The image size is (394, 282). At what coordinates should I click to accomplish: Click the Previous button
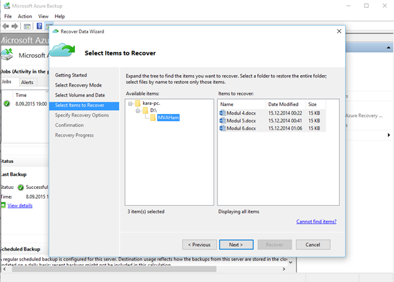pyautogui.click(x=199, y=244)
